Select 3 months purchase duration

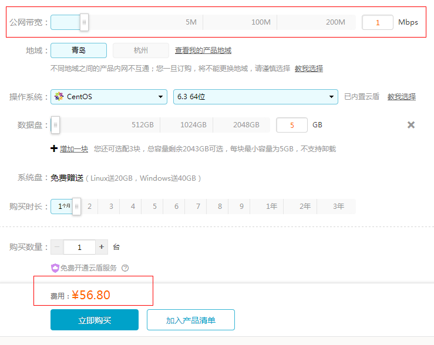(x=111, y=207)
